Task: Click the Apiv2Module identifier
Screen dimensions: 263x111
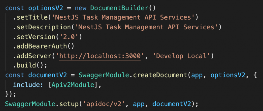Action: click(x=73, y=85)
